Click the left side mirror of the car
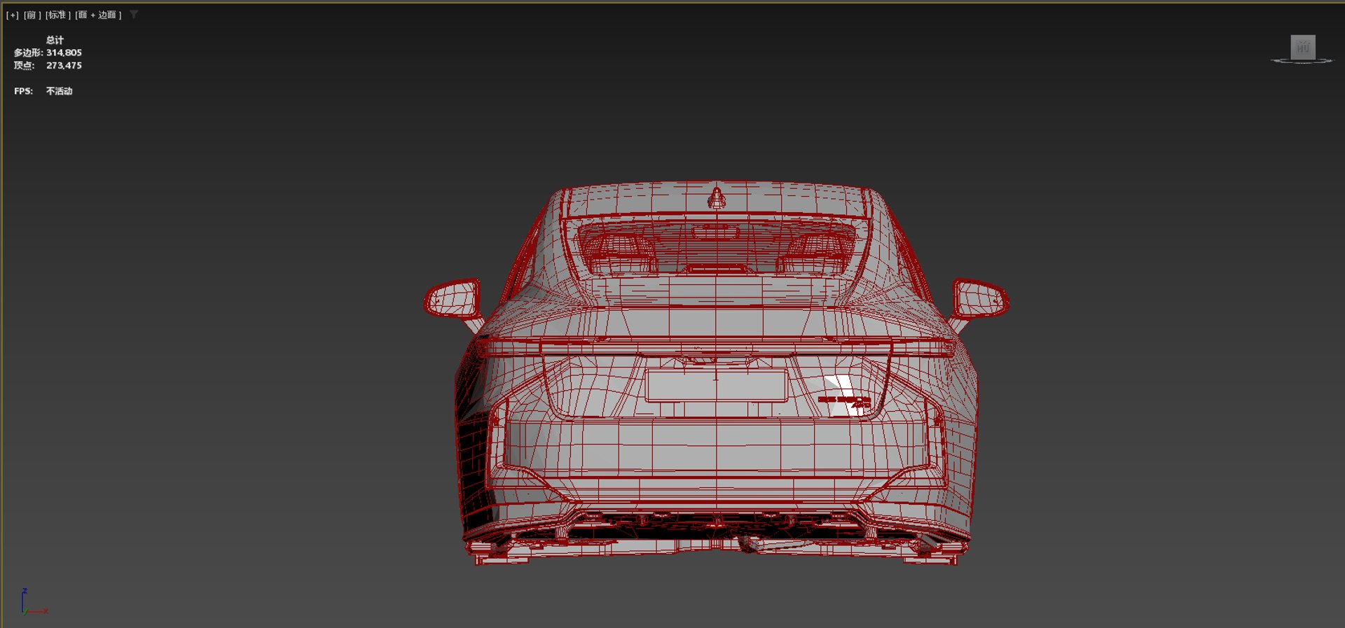The width and height of the screenshot is (1345, 628). 453,298
